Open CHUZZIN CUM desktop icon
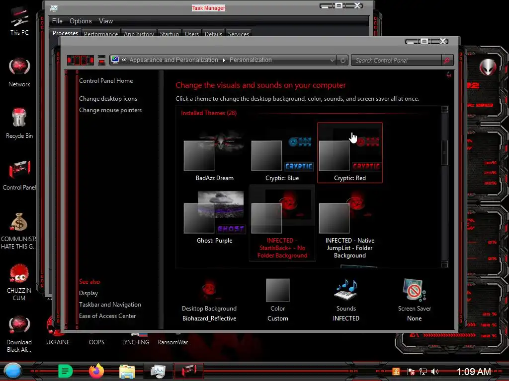The image size is (509, 381). [x=19, y=282]
